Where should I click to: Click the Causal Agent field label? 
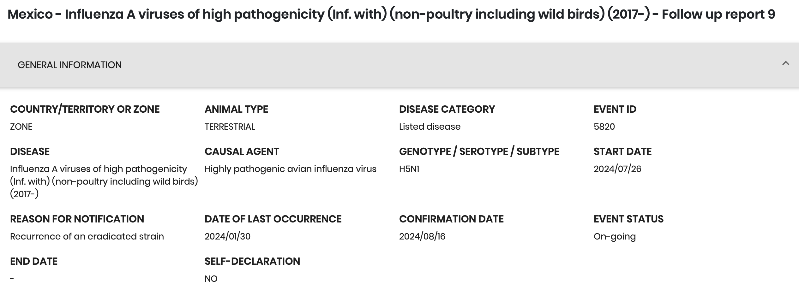[x=242, y=151]
